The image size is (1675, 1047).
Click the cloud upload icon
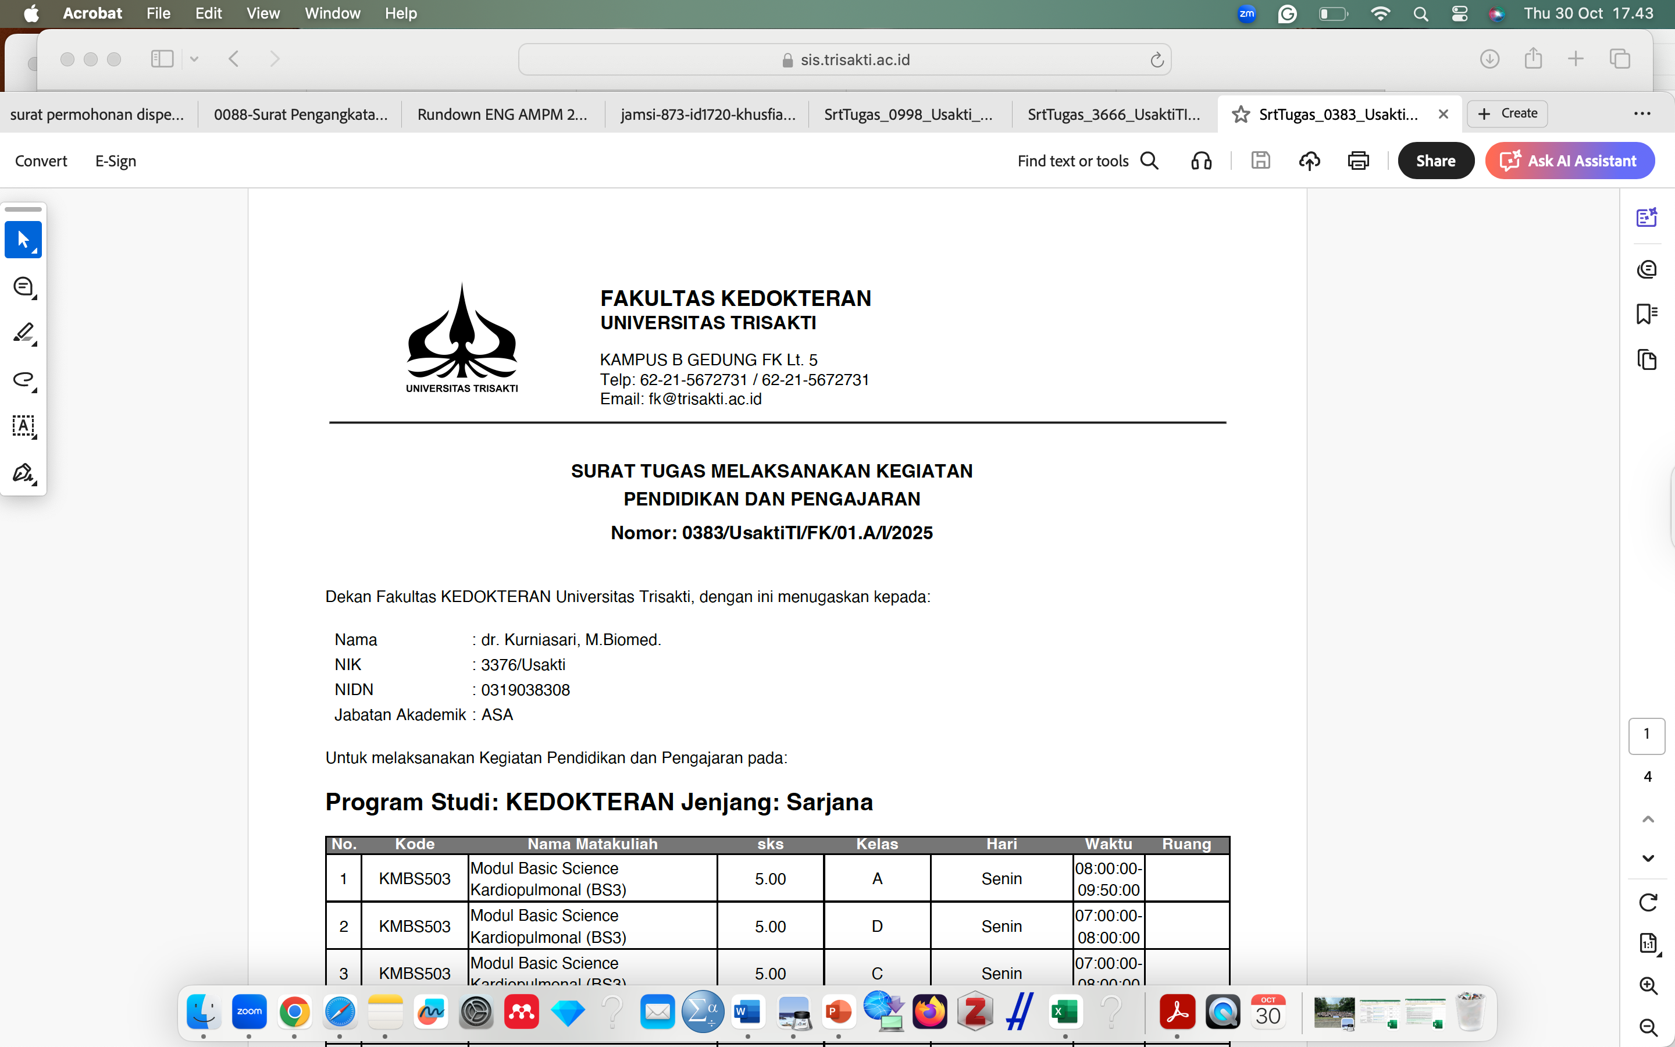pos(1309,161)
